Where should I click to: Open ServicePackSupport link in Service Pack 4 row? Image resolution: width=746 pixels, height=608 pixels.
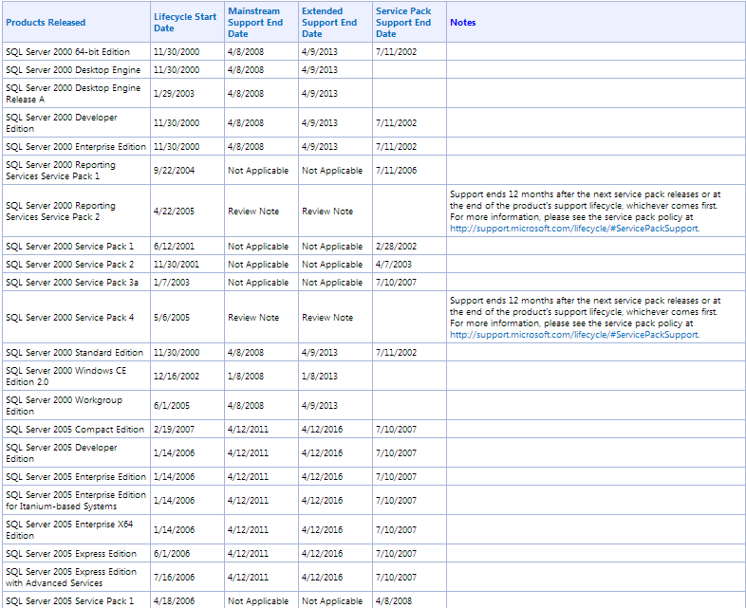tap(574, 335)
